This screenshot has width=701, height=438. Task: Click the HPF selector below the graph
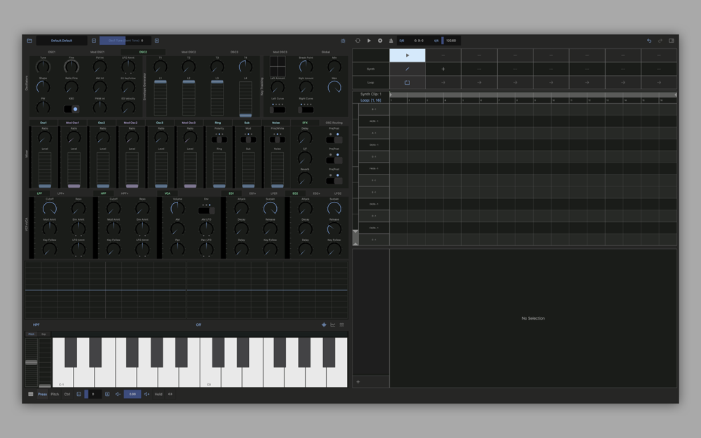point(36,324)
